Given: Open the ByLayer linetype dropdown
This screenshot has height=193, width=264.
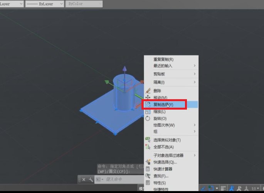Looking at the screenshot, I should coord(45,4).
